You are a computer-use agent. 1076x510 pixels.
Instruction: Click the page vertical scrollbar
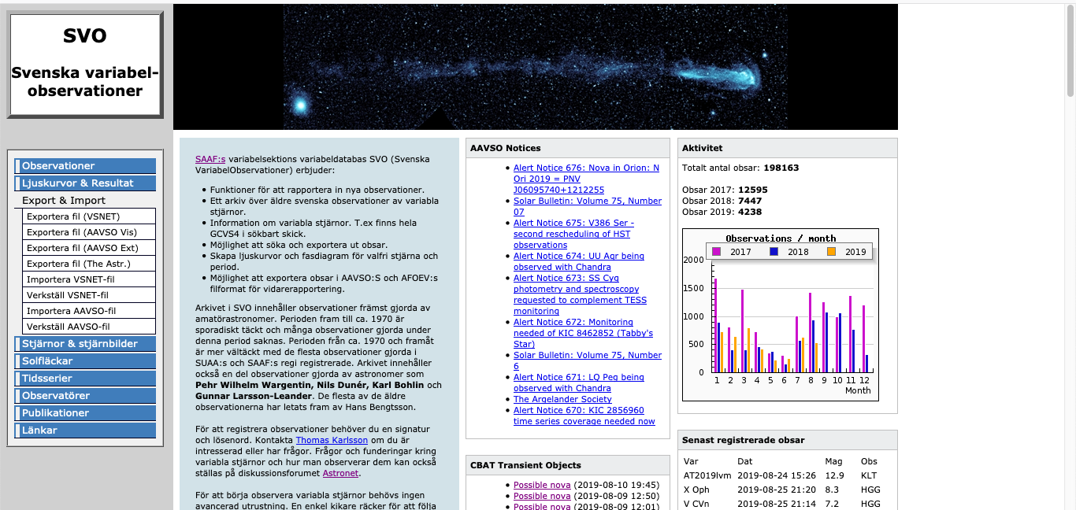click(1070, 236)
